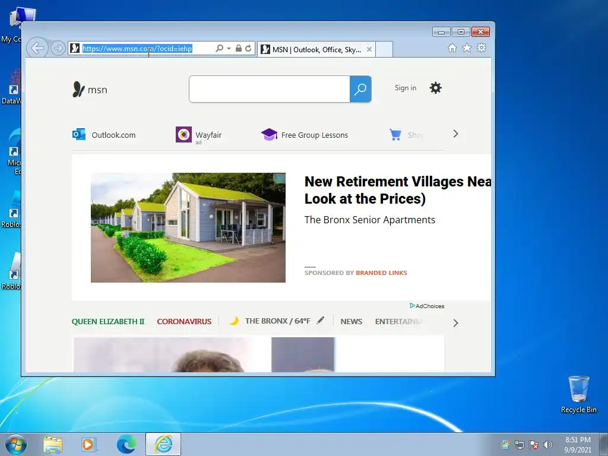This screenshot has height=456, width=608.
Task: Open THE BRONX / 64°F weather
Action: pos(278,321)
